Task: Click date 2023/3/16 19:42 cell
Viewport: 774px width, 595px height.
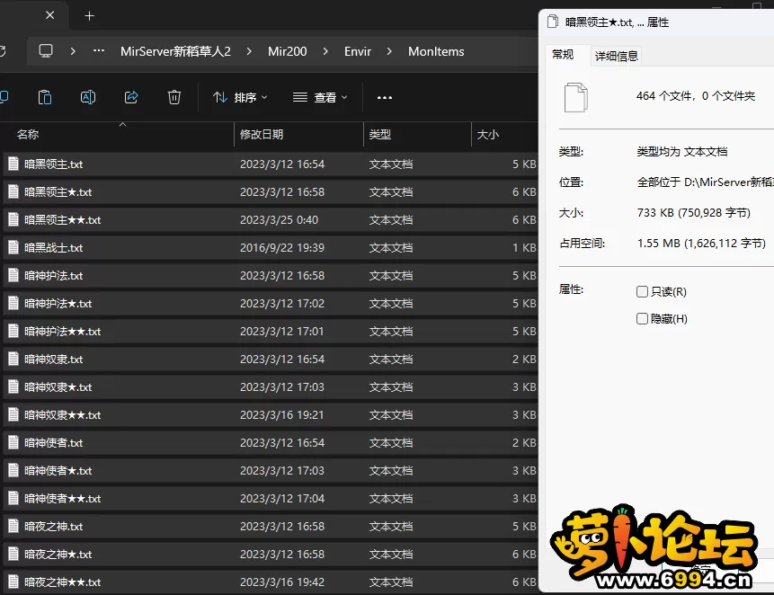Action: click(x=282, y=582)
